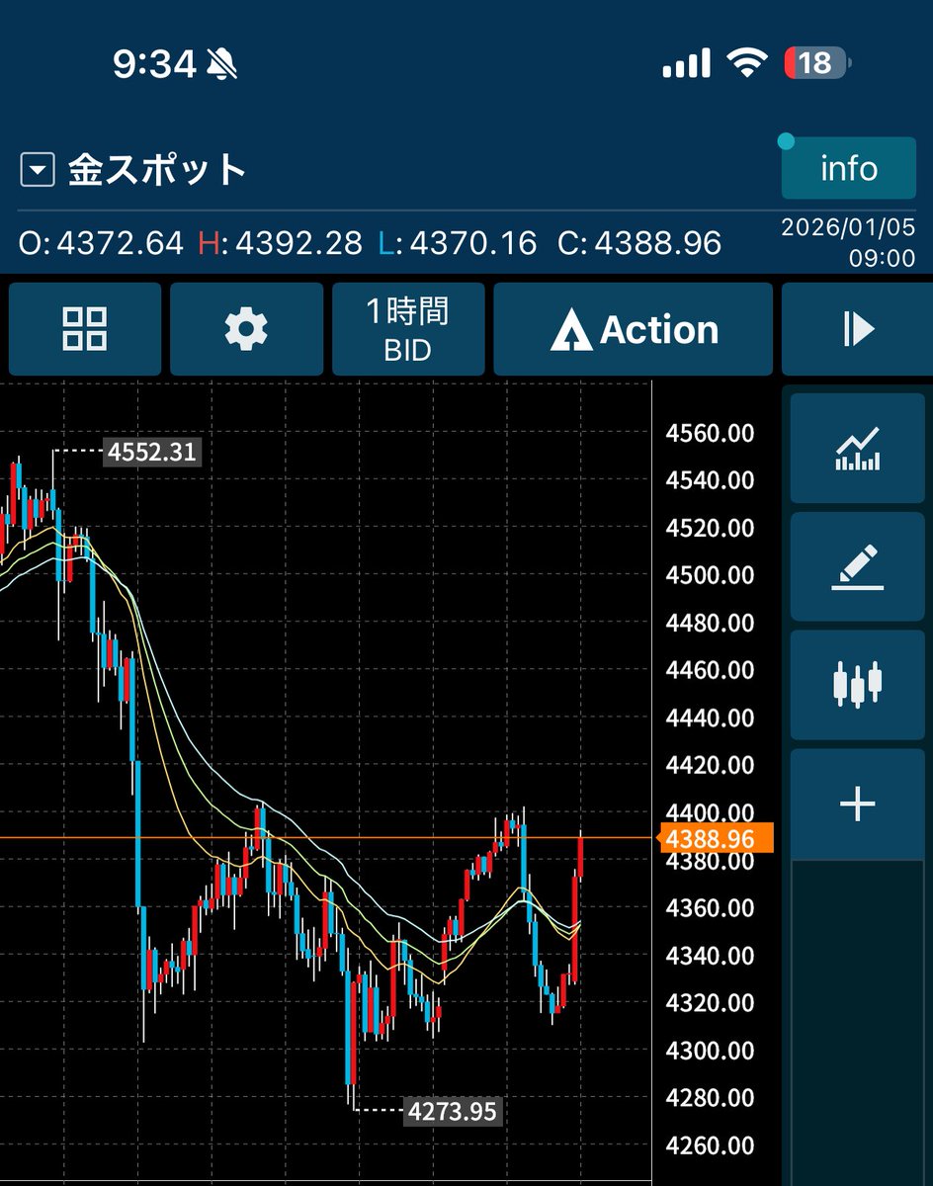The image size is (933, 1186).
Task: Select the 4273.95 low price label
Action: pyautogui.click(x=453, y=1111)
